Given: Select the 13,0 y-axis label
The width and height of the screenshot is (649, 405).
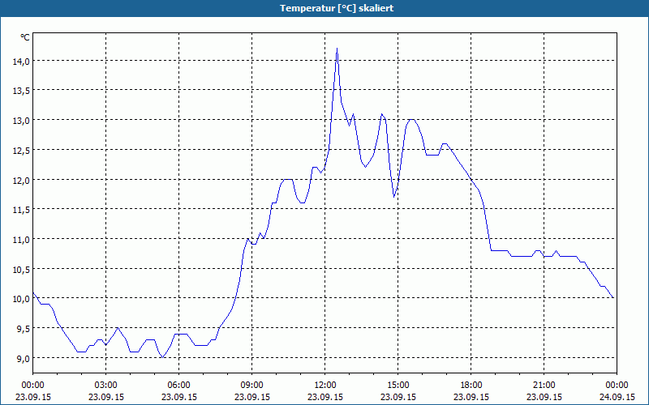Looking at the screenshot, I should pos(21,121).
